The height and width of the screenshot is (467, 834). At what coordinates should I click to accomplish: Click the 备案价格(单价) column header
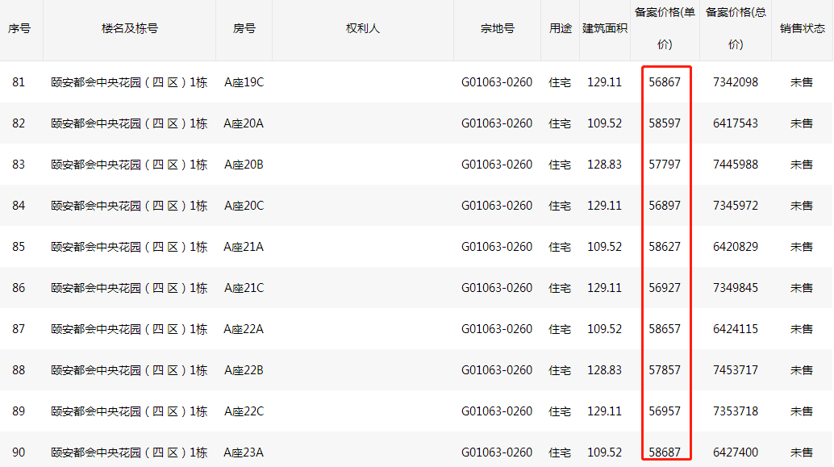point(665,29)
